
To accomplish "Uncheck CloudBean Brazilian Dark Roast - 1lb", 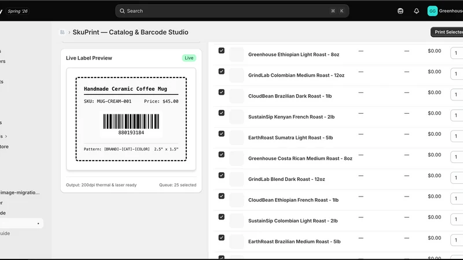I will (222, 92).
